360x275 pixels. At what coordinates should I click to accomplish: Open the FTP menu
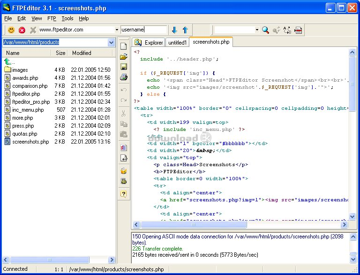point(52,18)
